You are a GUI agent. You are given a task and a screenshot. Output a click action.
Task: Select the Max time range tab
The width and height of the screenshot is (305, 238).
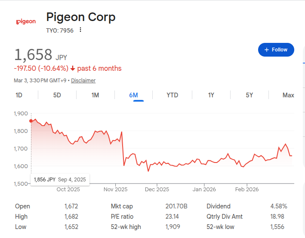point(288,95)
